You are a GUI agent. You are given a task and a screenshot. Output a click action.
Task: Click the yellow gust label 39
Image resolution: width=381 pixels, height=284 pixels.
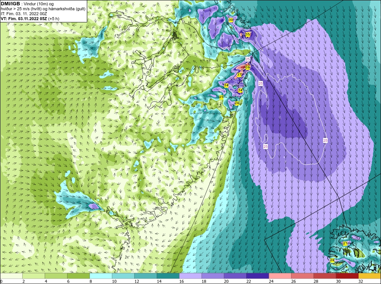(247, 67)
